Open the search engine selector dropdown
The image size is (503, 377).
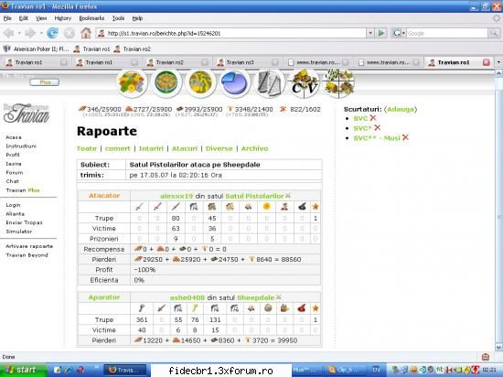pos(399,33)
